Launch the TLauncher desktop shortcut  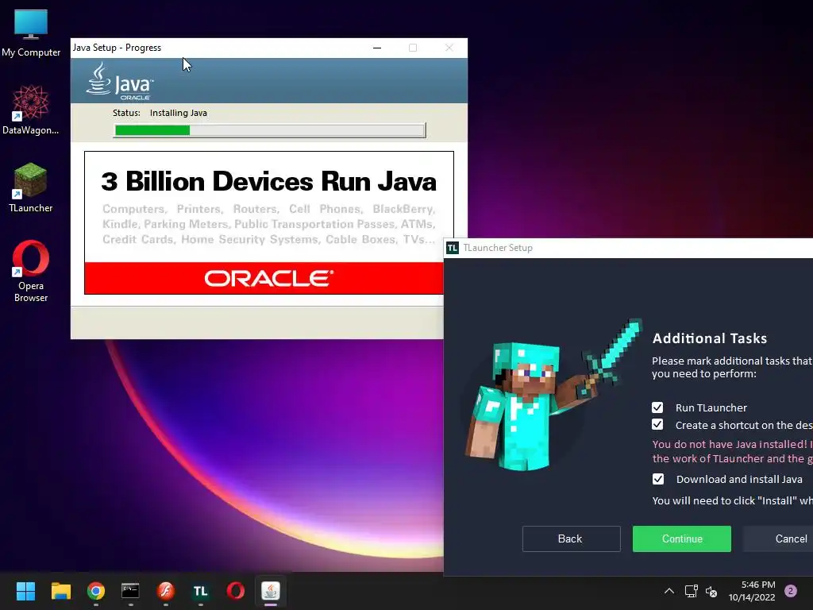pos(31,187)
